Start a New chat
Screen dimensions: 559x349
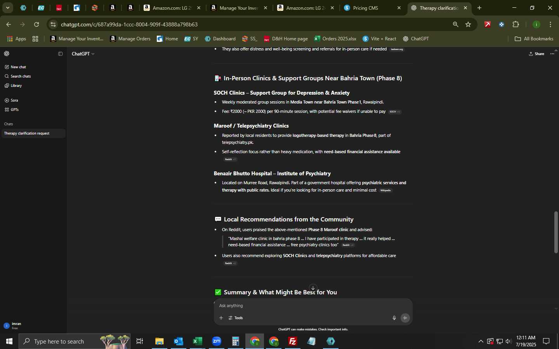pyautogui.click(x=33, y=67)
